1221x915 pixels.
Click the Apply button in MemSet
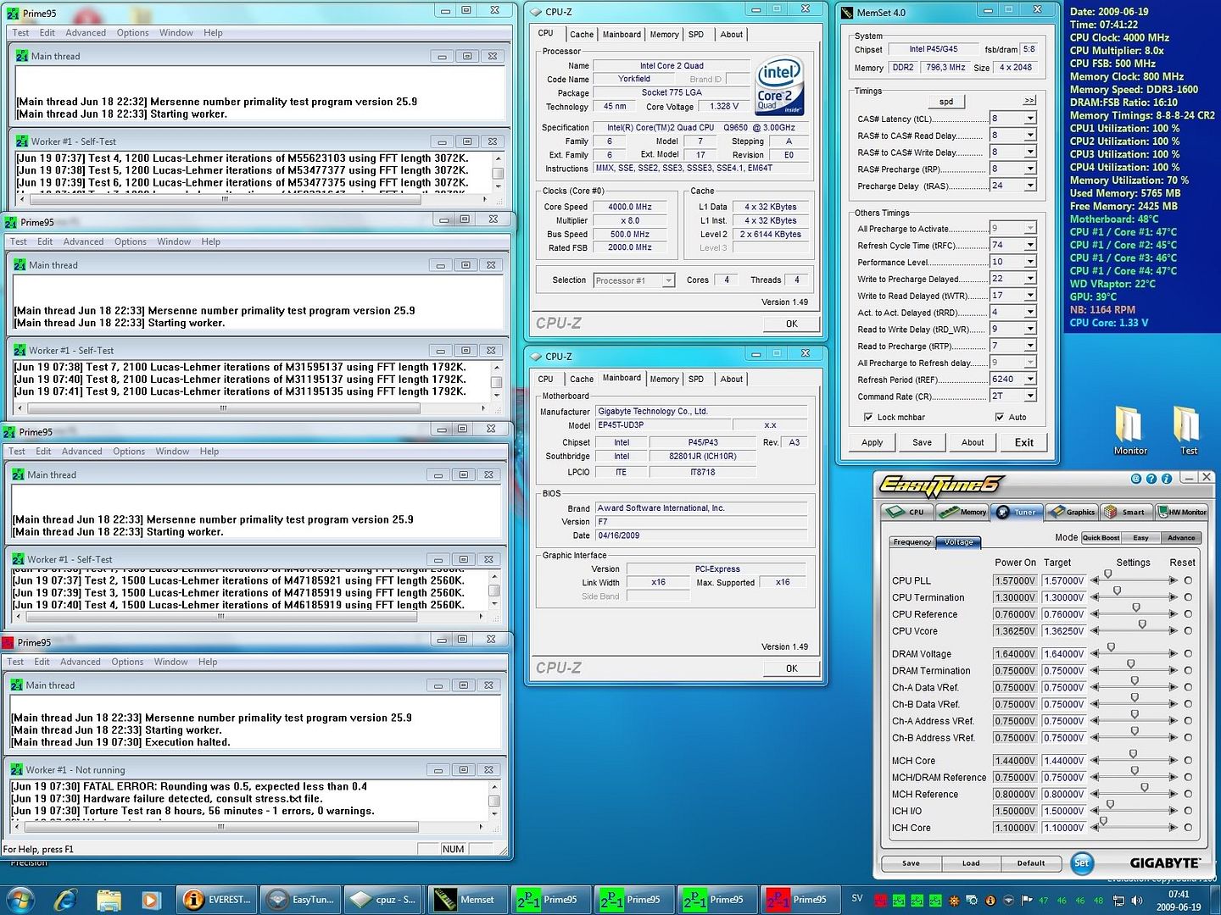pyautogui.click(x=872, y=442)
